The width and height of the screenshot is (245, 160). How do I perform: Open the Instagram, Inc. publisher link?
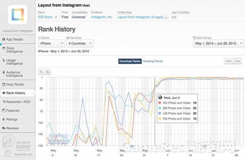102,17
